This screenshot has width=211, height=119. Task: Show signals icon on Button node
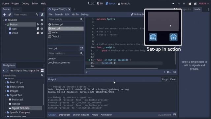pyautogui.click(x=38, y=24)
